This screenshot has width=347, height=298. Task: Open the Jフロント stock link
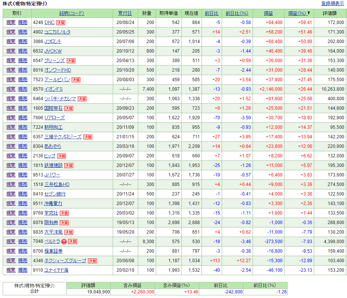[53, 42]
